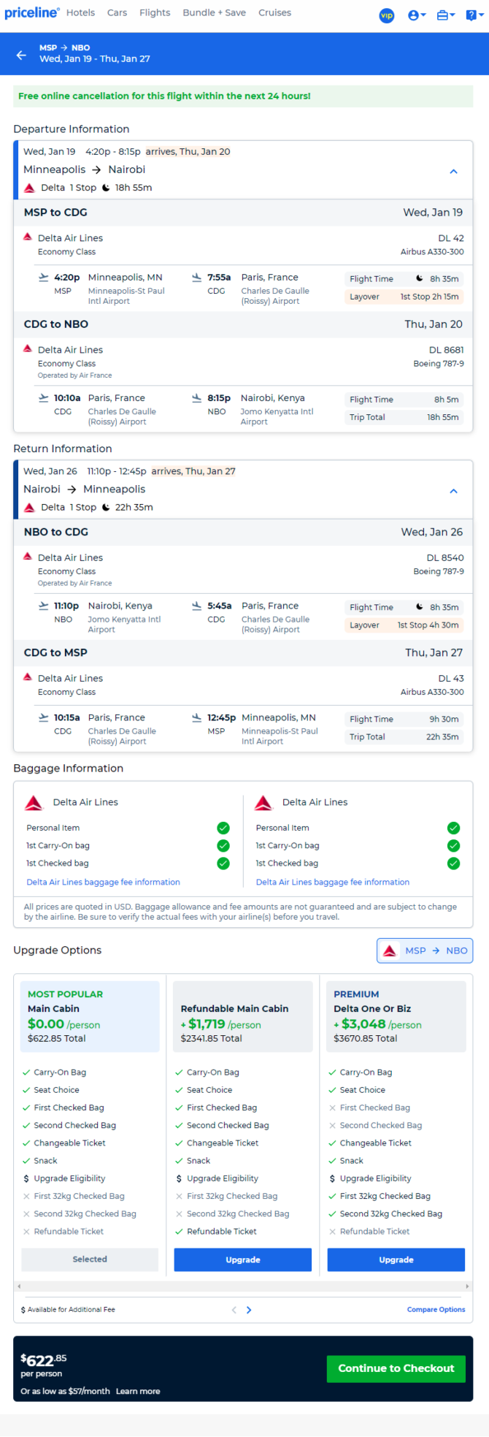This screenshot has width=489, height=1437.
Task: Click next arrow in upgrade options pager
Action: tap(249, 1310)
